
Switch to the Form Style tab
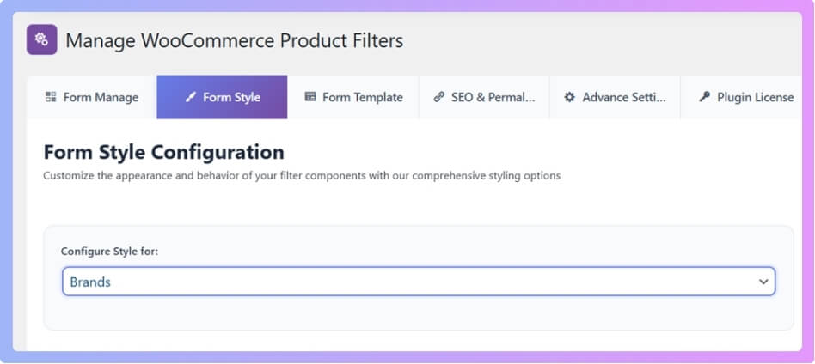[x=222, y=97]
